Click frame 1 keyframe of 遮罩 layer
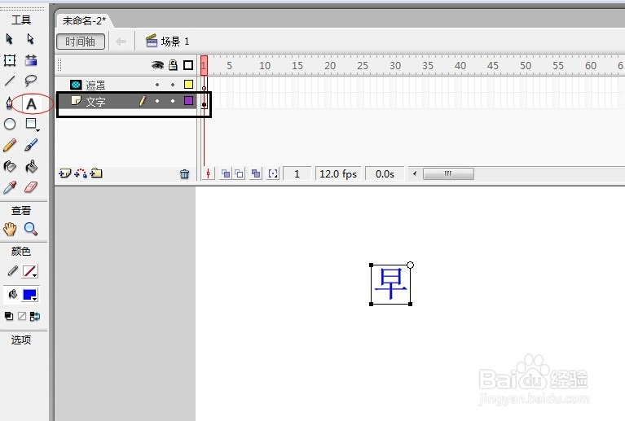The image size is (625, 421). pyautogui.click(x=204, y=85)
